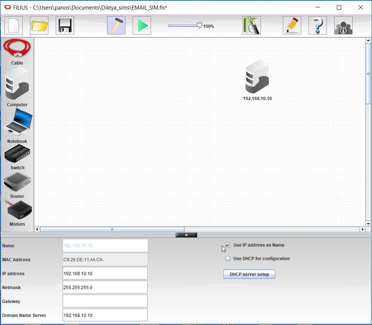Select the Router component

[17, 185]
